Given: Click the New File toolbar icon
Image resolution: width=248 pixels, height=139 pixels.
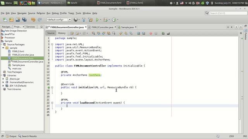Looking at the screenshot, I should point(5,20).
